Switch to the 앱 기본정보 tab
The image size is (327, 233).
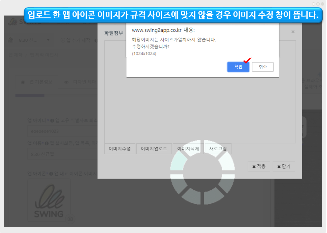click(x=37, y=82)
